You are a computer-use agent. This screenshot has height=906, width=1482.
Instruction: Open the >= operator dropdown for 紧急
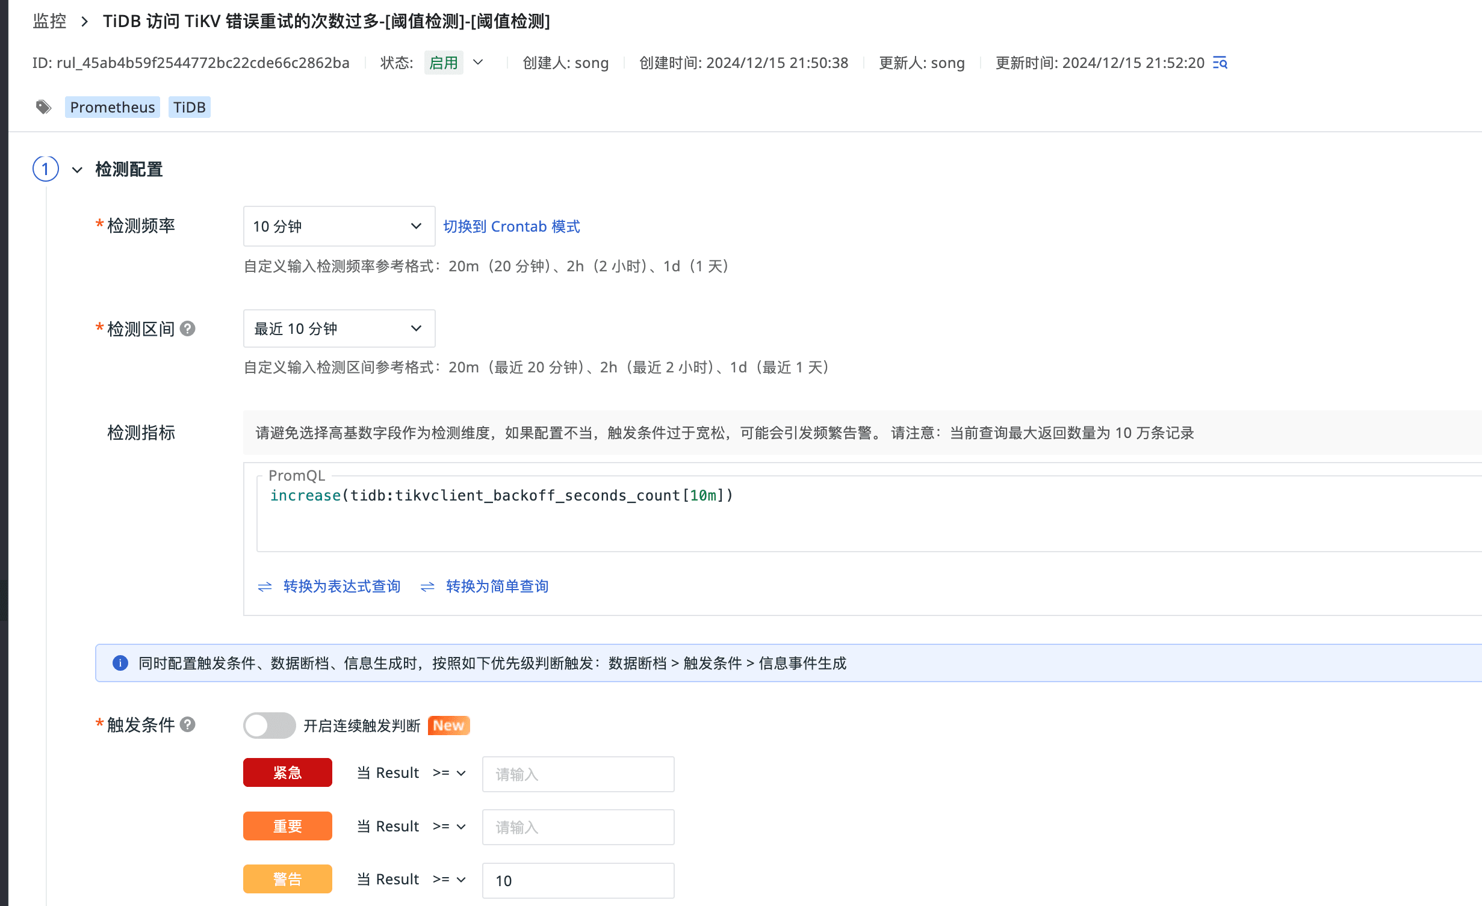(x=449, y=773)
